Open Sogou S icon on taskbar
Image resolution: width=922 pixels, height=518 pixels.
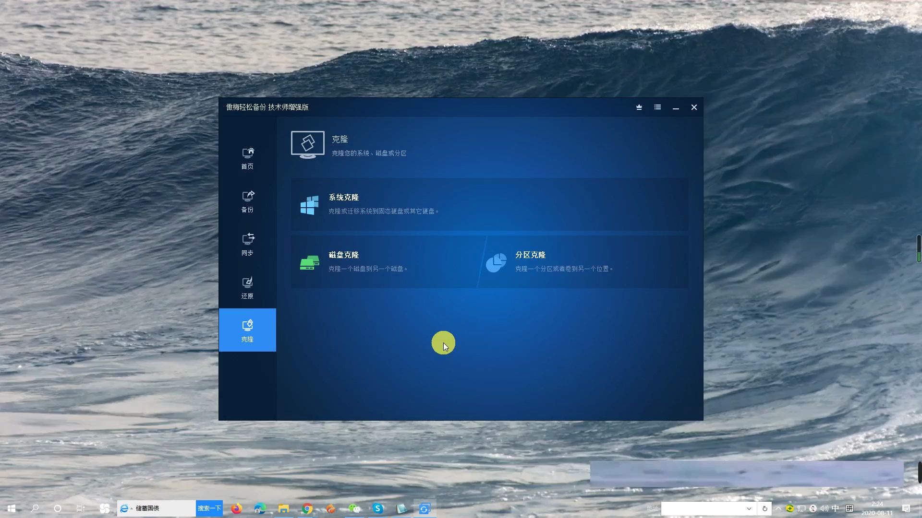click(378, 508)
